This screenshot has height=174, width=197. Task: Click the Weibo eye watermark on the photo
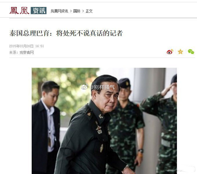(x=85, y=87)
